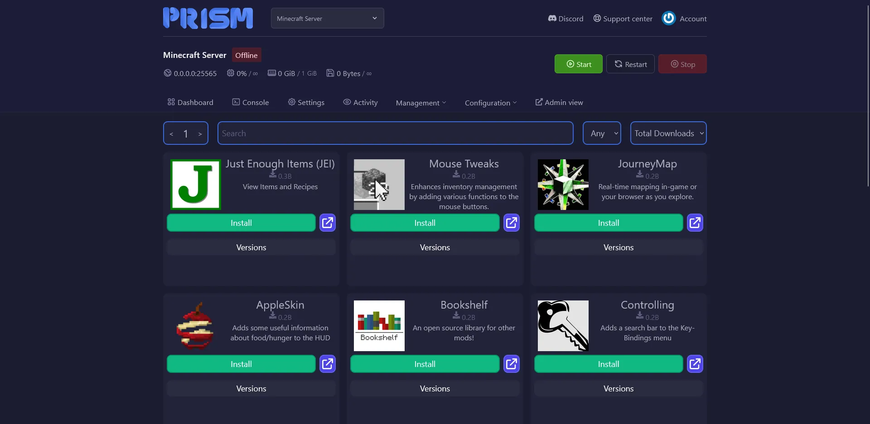Click the PRISM logo
This screenshot has height=424, width=870.
[208, 19]
